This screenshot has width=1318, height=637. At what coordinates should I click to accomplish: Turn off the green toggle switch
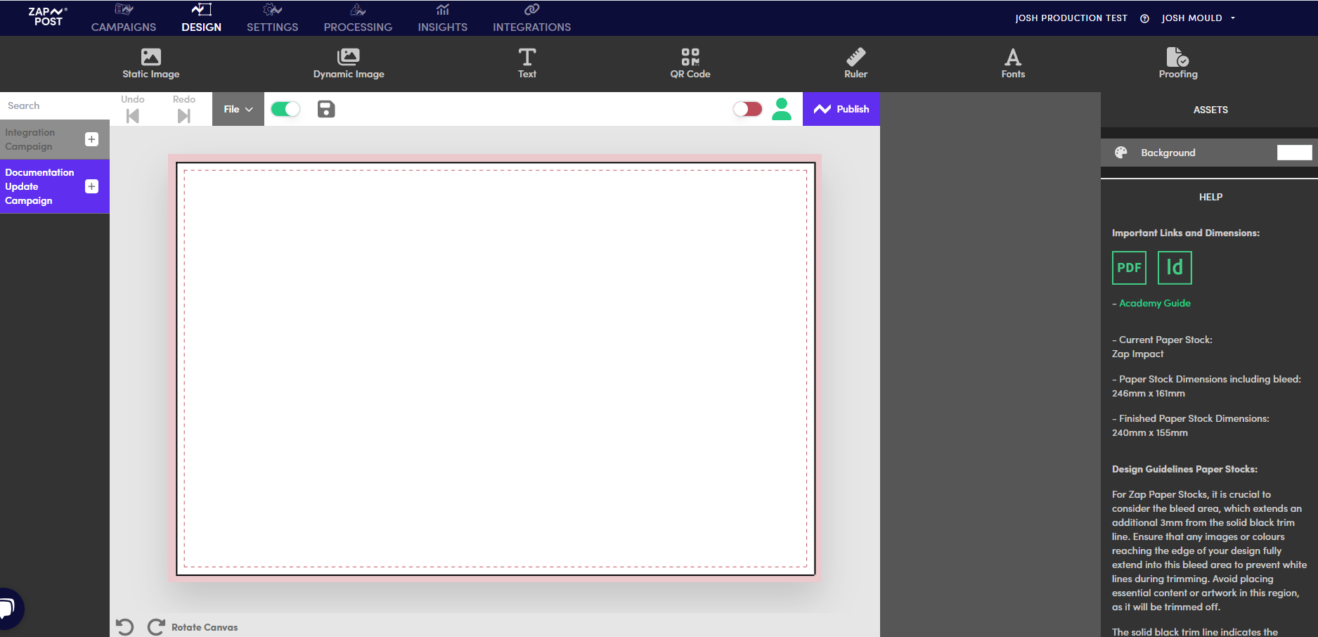285,109
